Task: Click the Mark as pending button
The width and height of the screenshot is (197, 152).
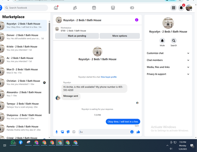Action: (77, 36)
